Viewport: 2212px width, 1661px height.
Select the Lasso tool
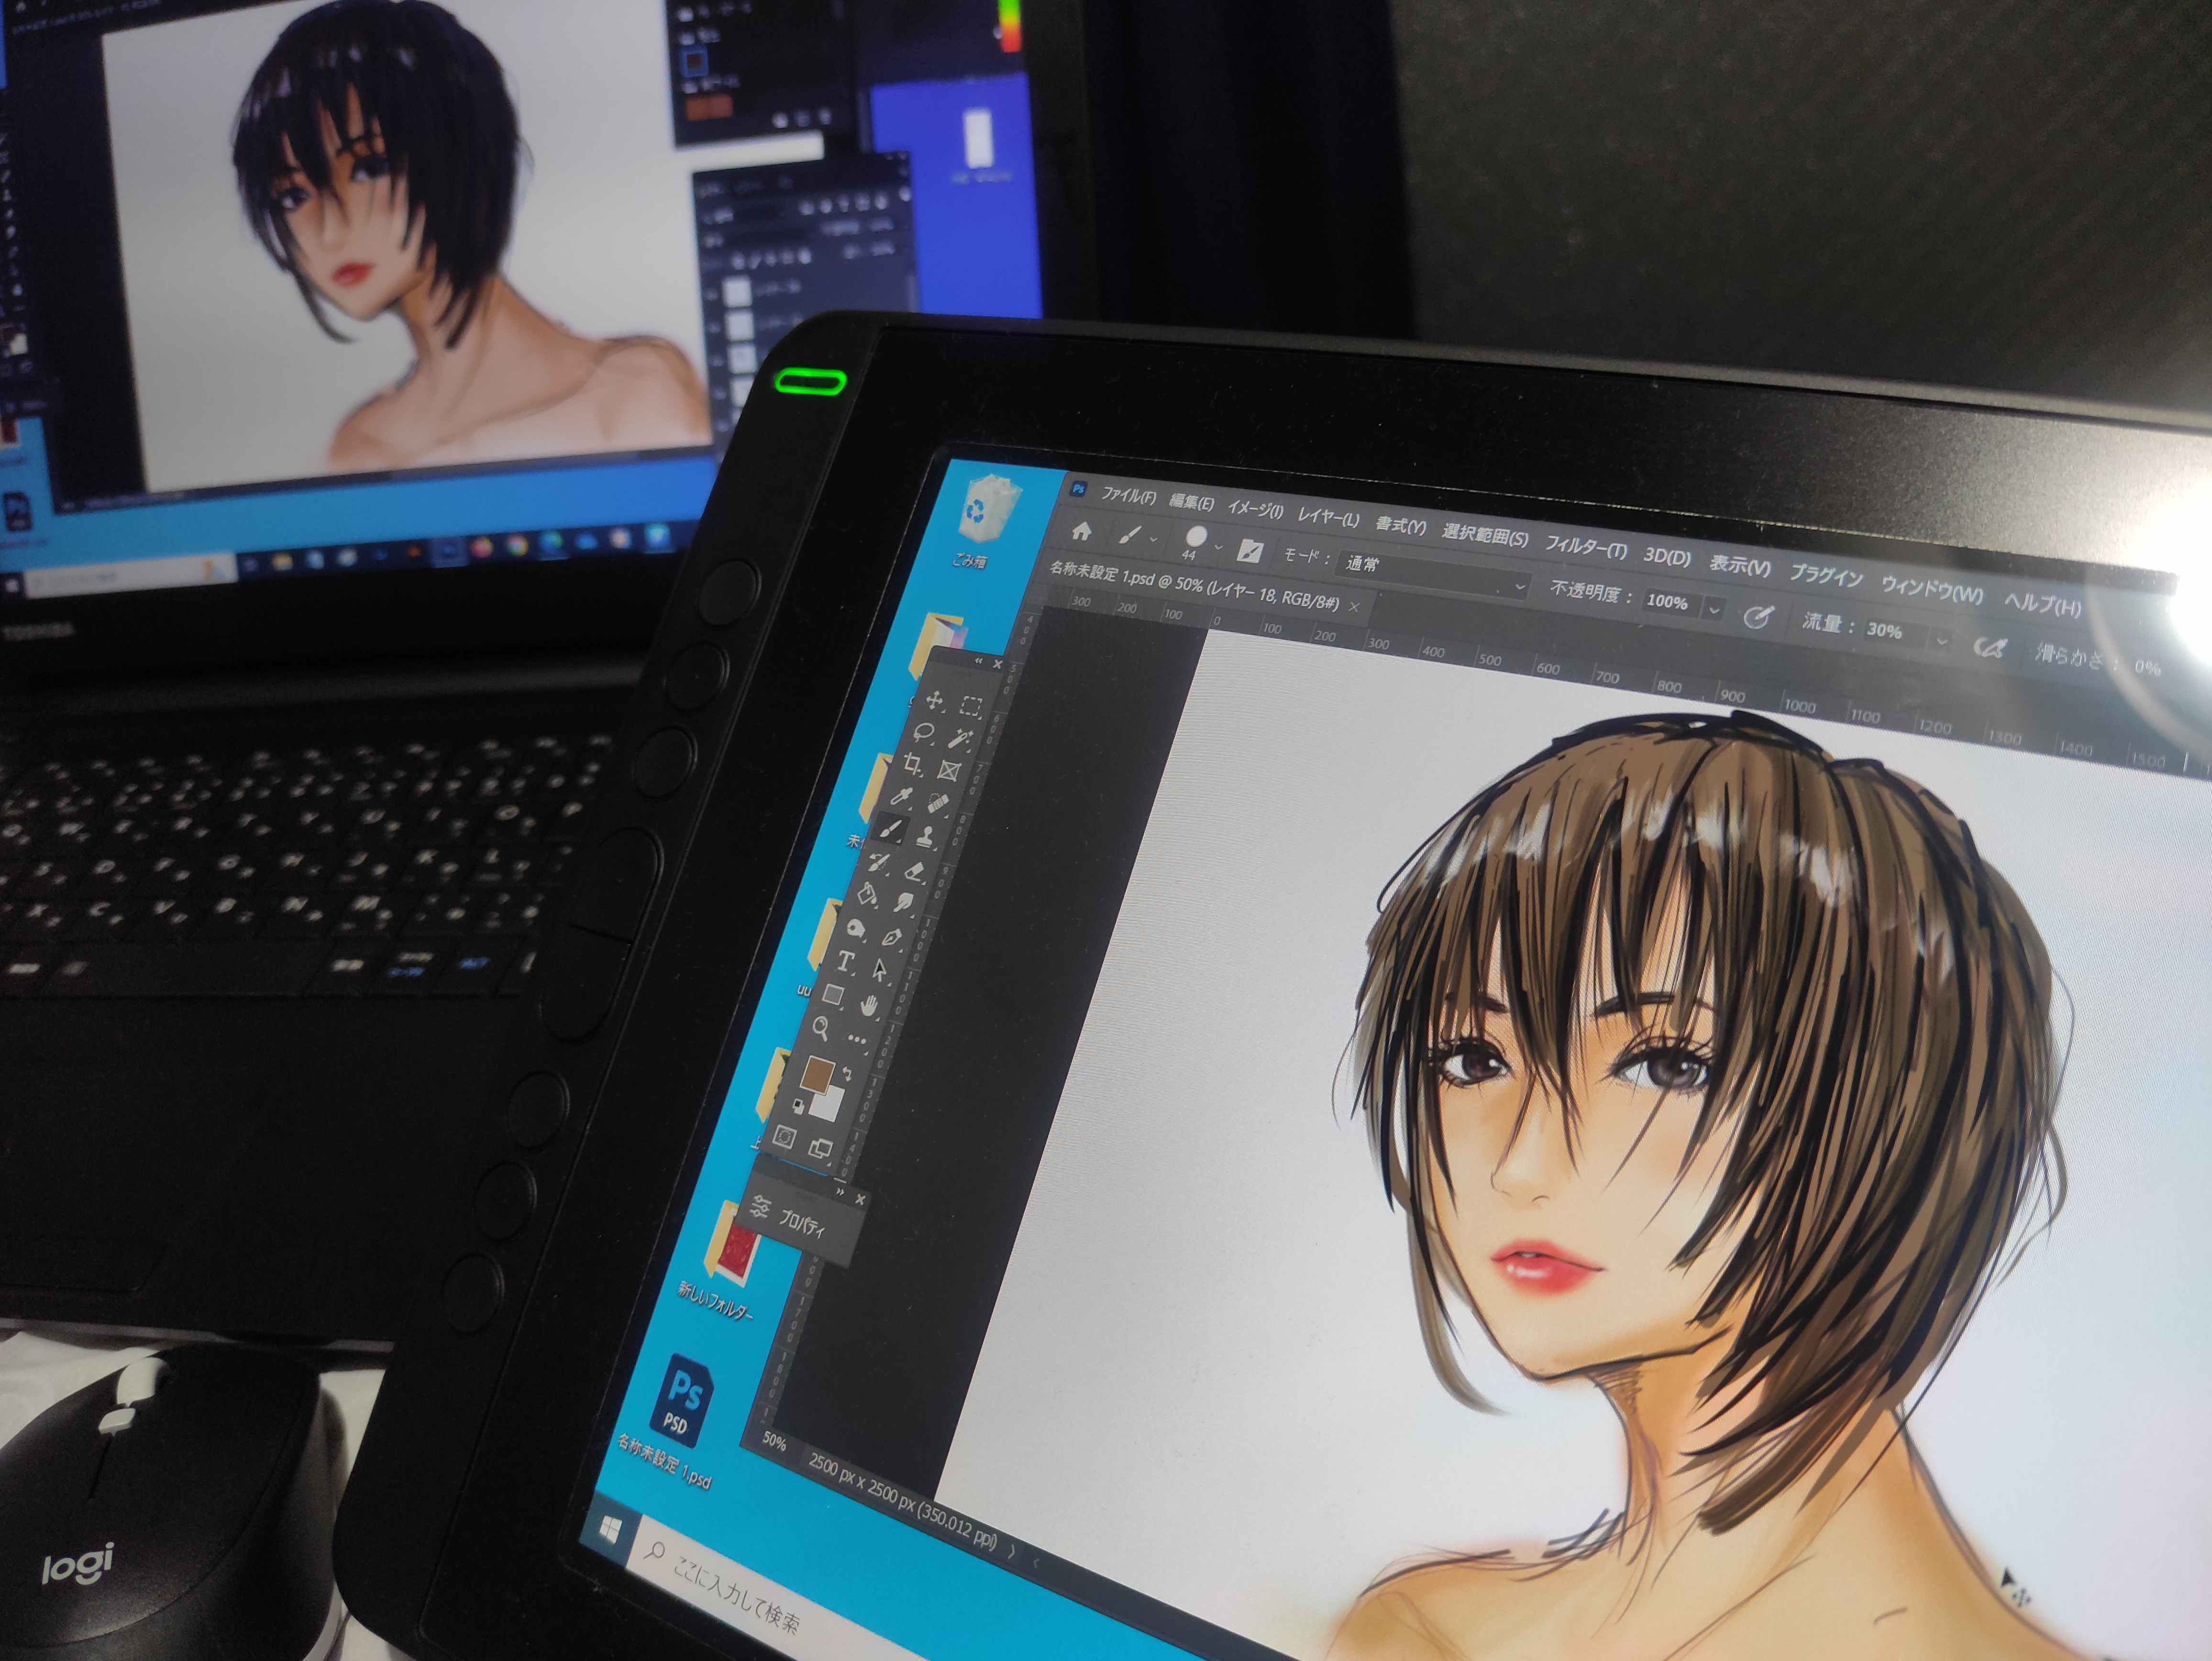925,732
